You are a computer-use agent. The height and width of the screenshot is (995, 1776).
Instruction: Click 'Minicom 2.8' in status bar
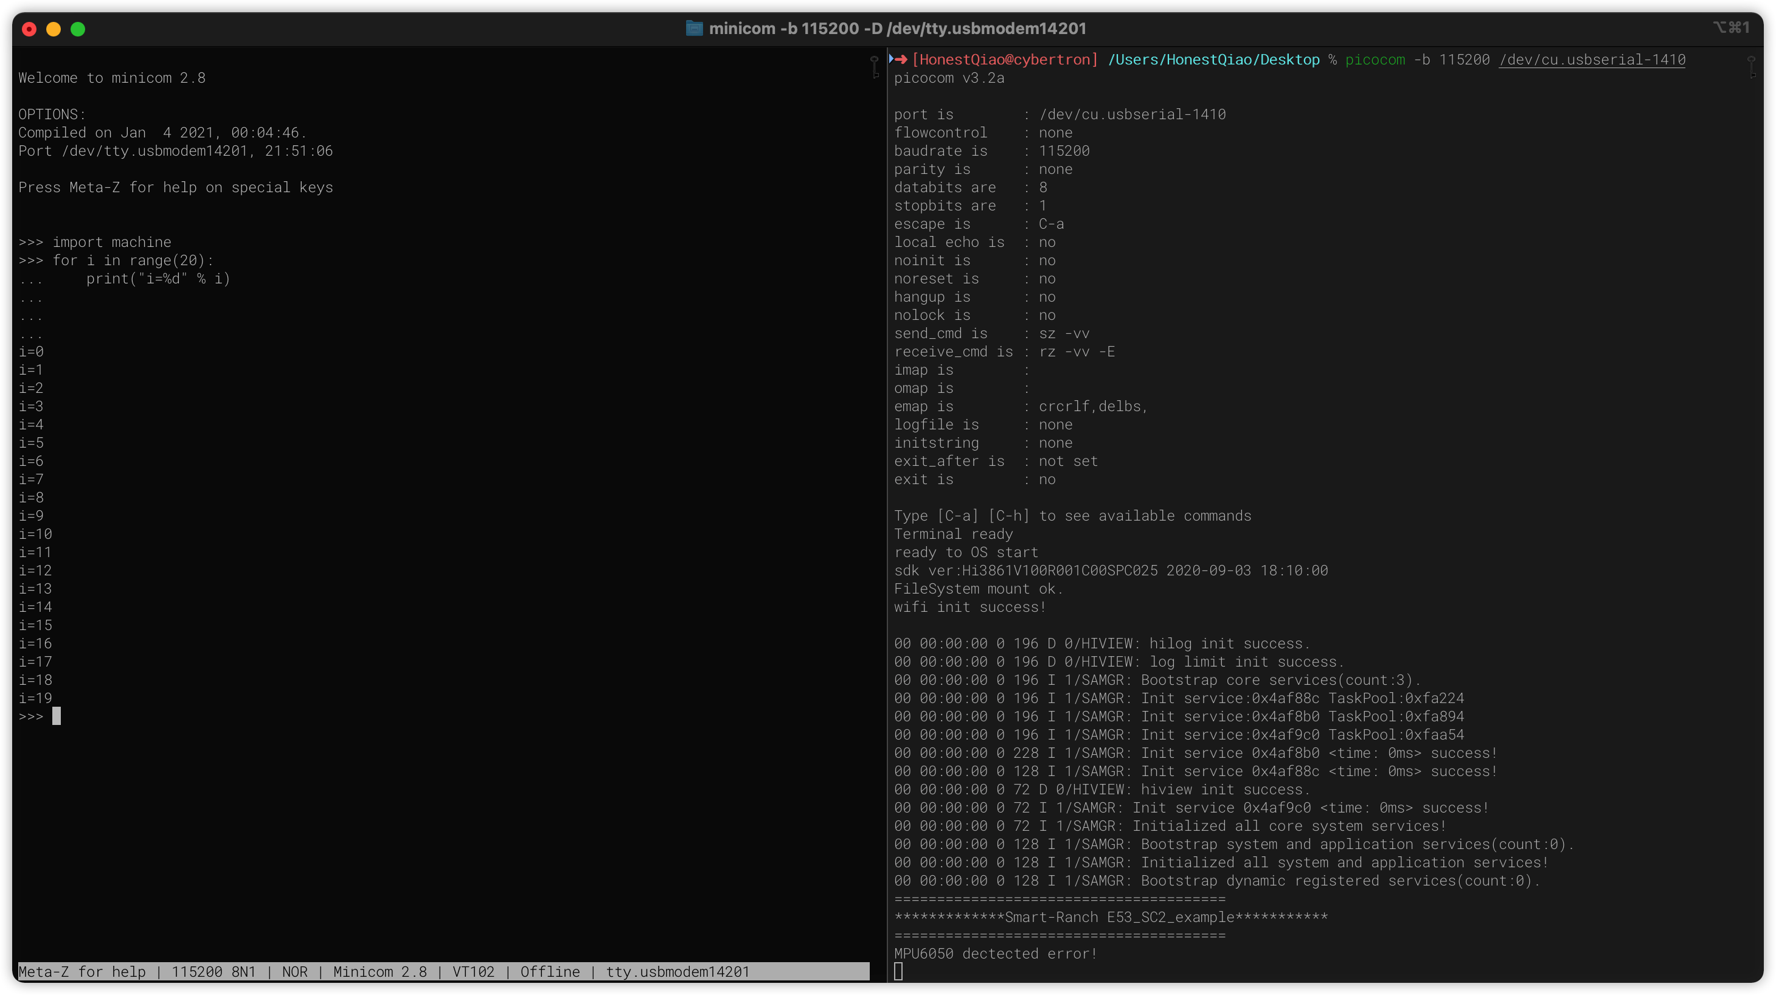click(x=381, y=972)
